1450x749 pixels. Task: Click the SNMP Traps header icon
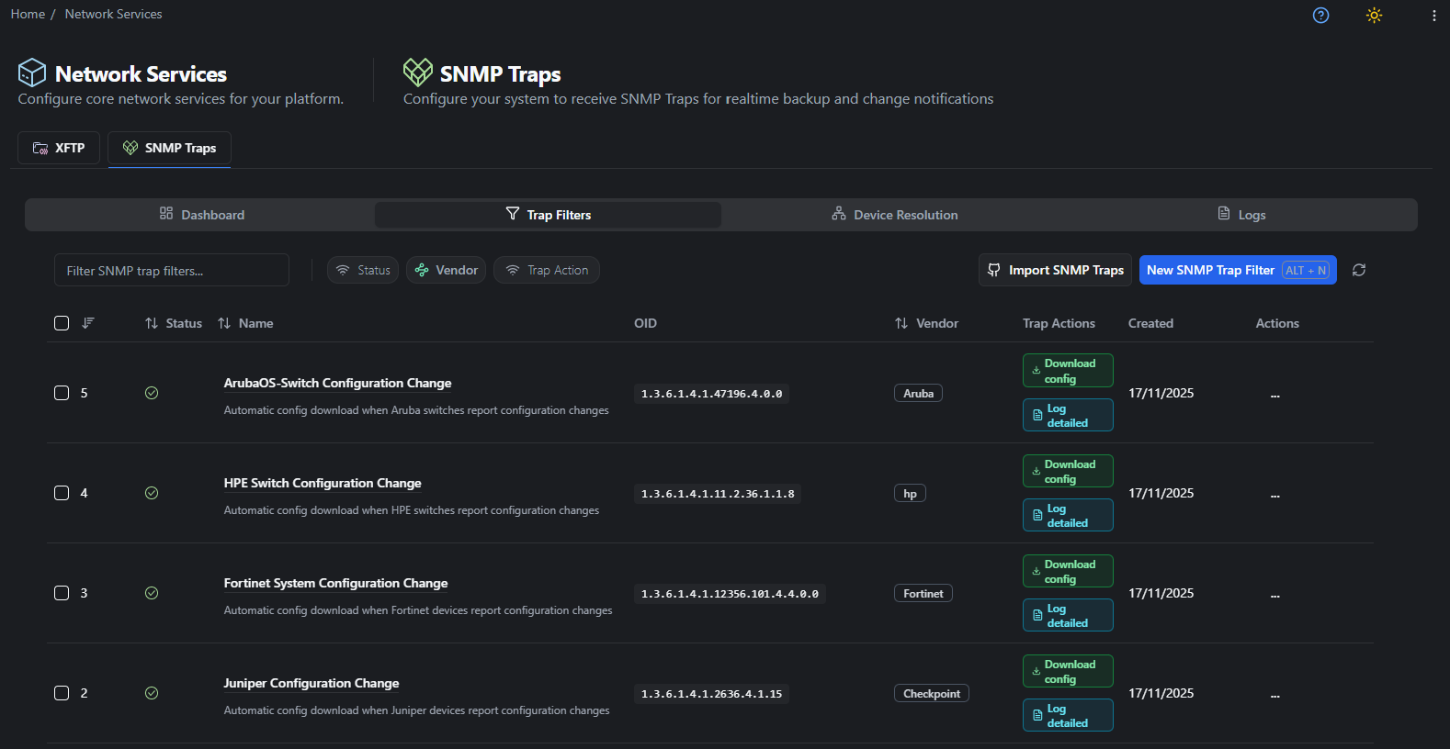pos(418,73)
